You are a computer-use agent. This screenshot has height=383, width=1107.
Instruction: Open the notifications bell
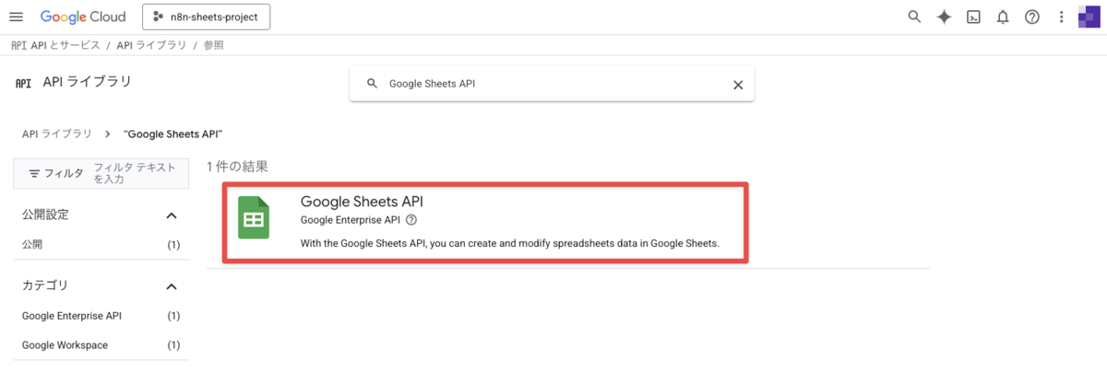pos(1003,17)
